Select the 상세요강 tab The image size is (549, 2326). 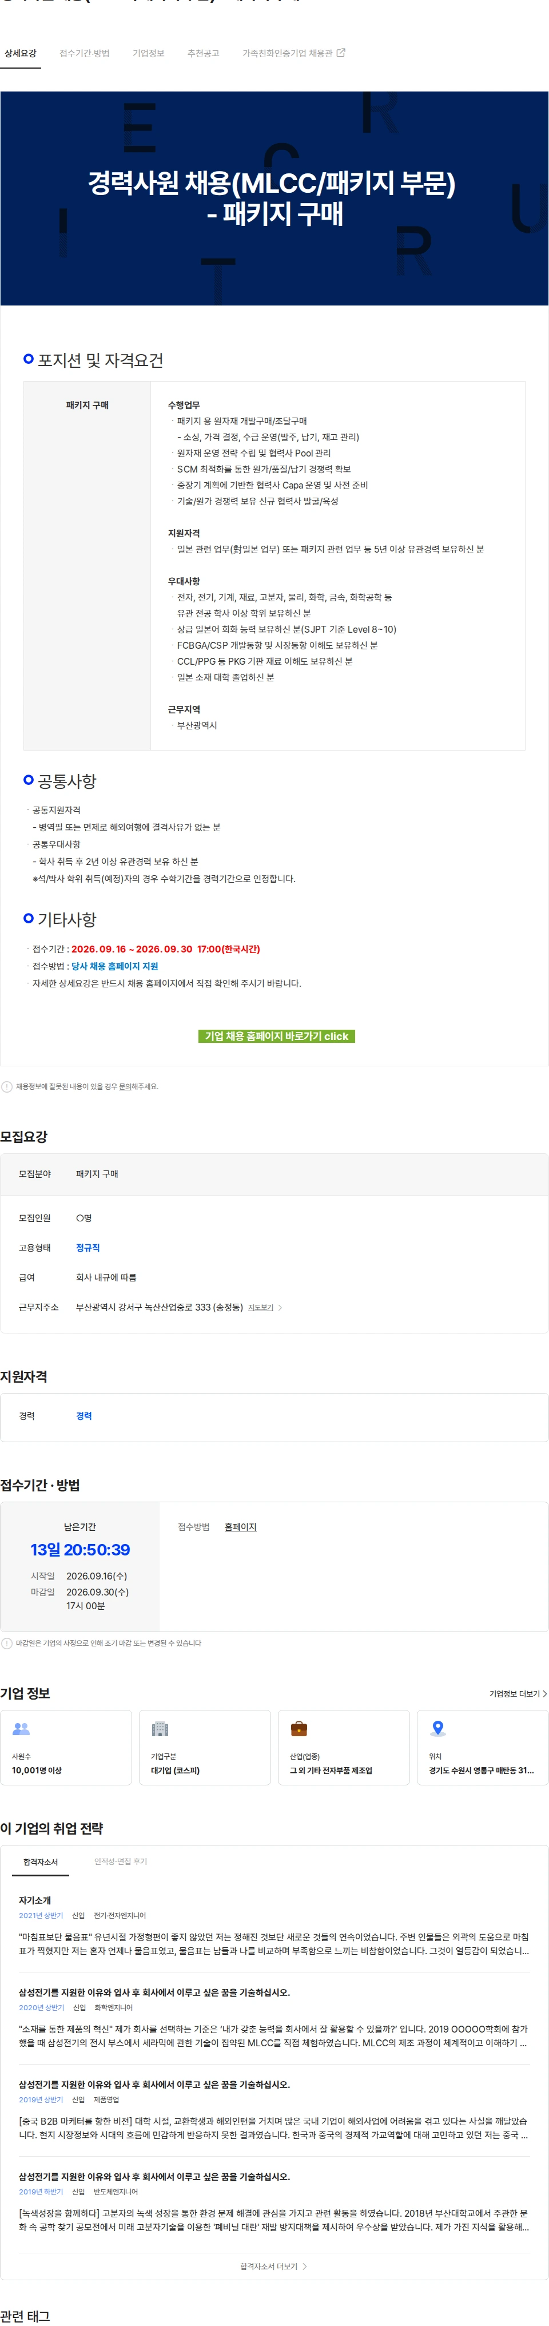click(x=21, y=54)
